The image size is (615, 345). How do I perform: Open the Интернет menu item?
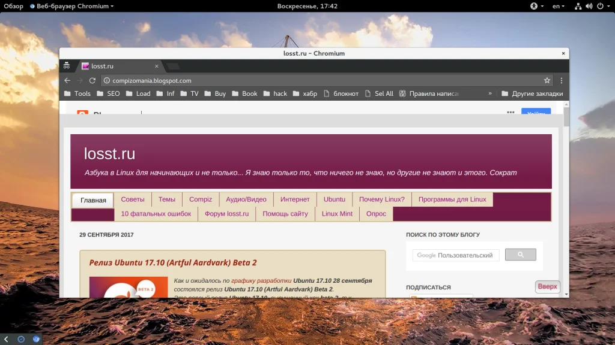coord(295,199)
